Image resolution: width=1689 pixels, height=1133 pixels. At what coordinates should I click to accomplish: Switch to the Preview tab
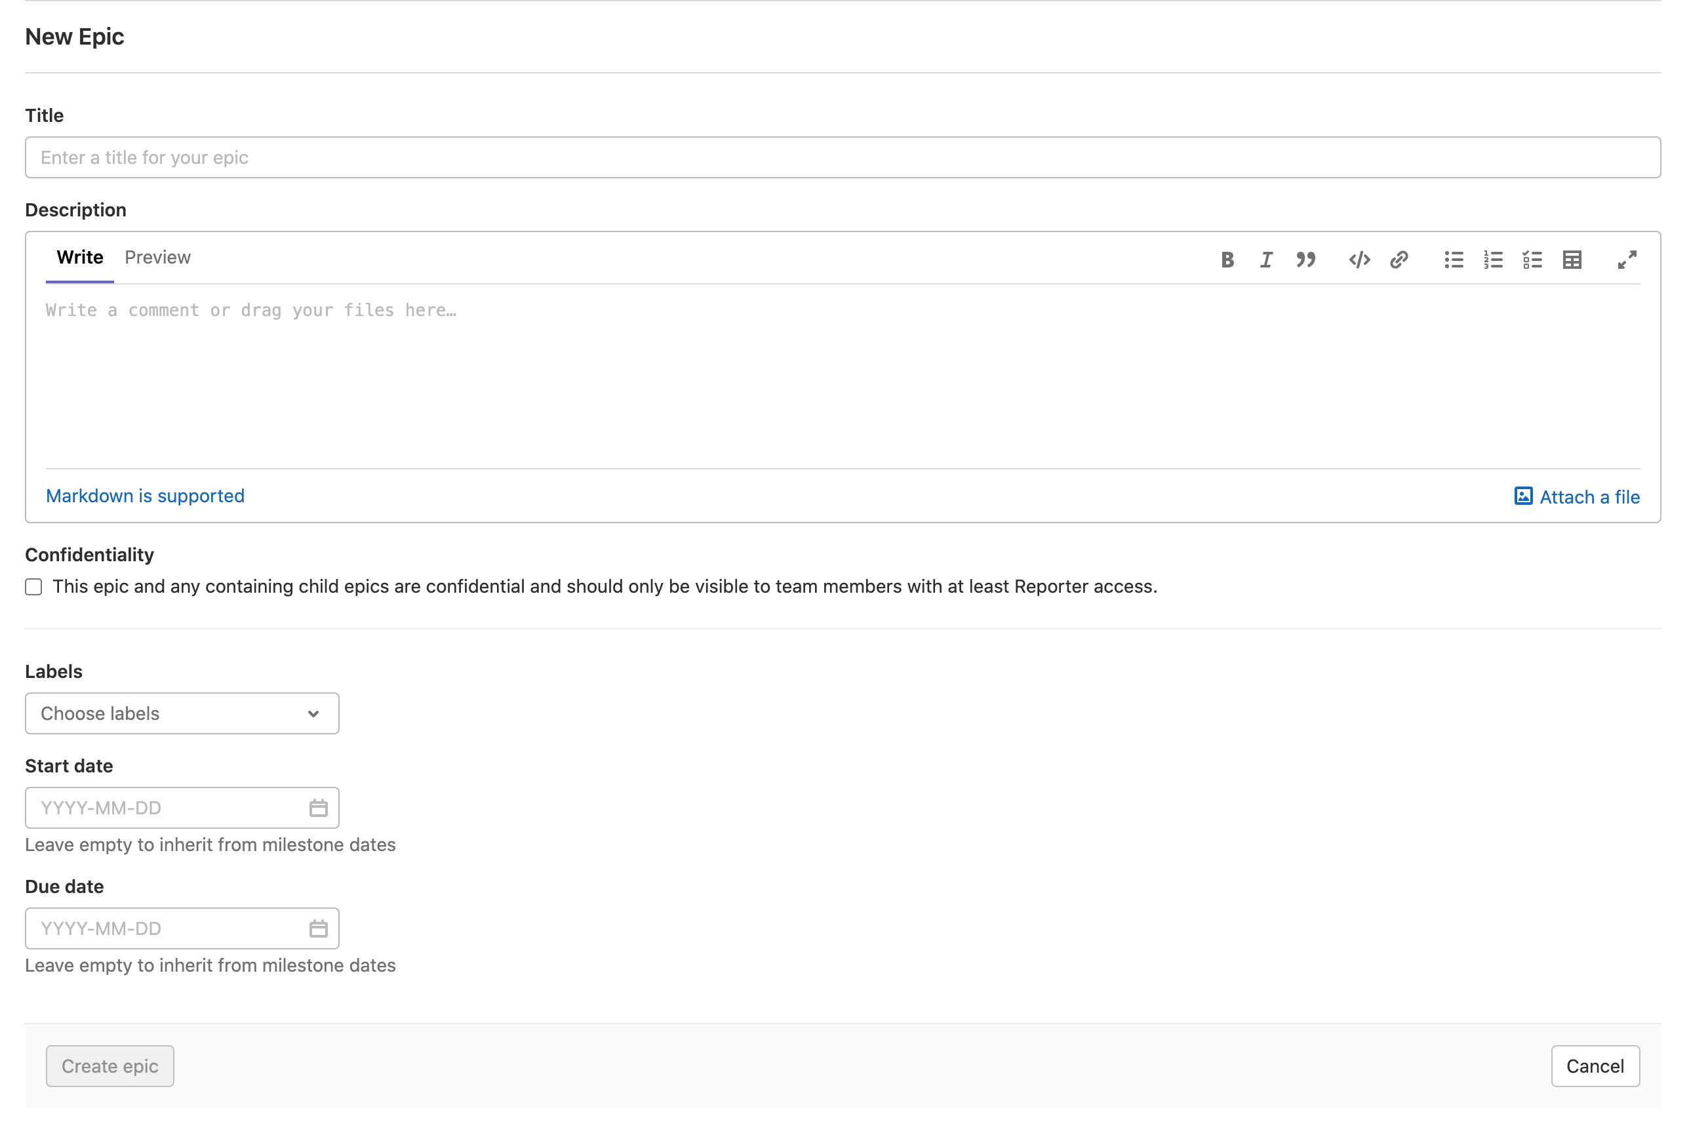click(157, 257)
